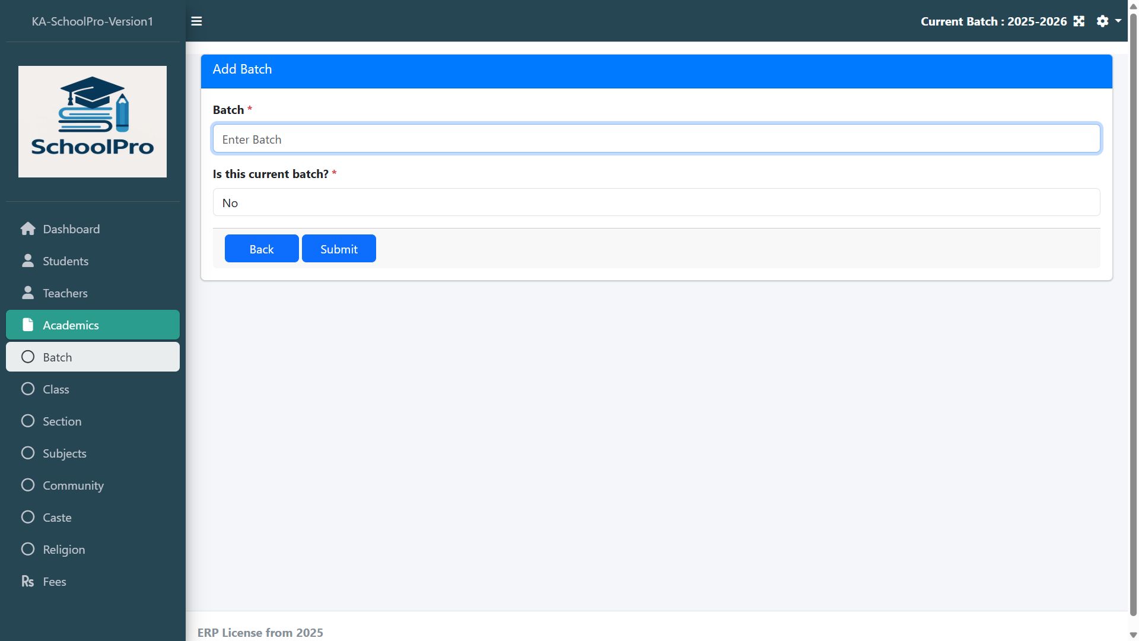
Task: Click the SchoolPro logo image
Action: pyautogui.click(x=93, y=122)
